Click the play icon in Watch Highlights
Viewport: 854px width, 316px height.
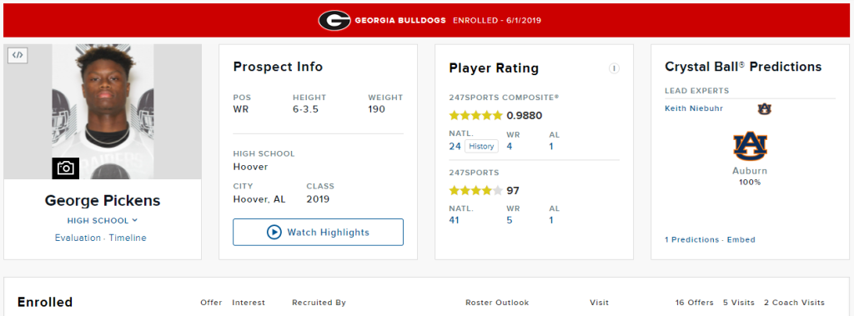274,233
